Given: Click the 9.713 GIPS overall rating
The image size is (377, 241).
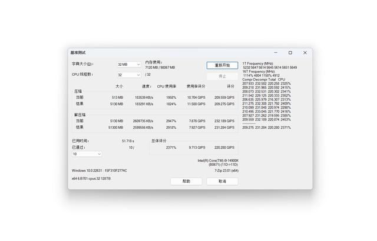Looking at the screenshot, I should pos(197,148).
